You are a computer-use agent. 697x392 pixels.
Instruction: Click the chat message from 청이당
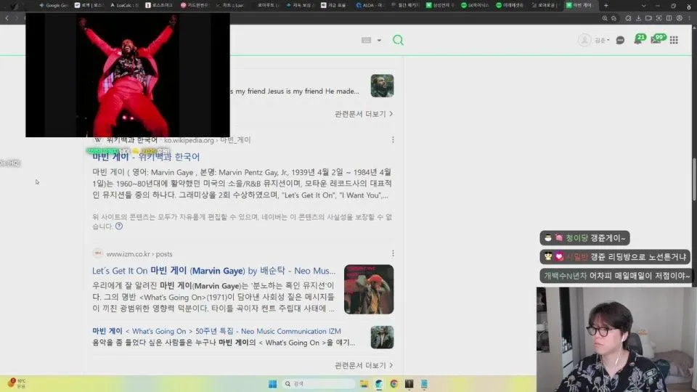584,238
